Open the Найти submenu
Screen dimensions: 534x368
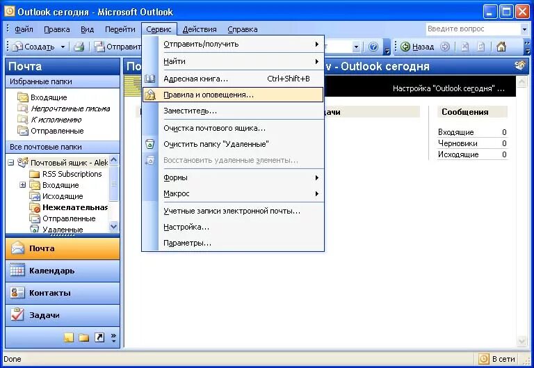coord(233,61)
